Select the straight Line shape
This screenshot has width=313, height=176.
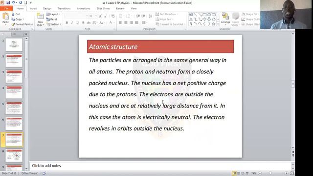[196, 15]
